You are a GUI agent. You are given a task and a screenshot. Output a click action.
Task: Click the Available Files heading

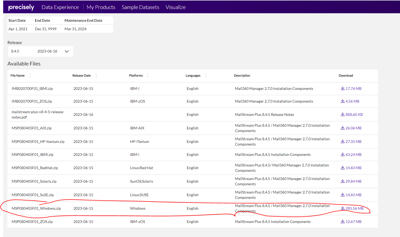coord(24,64)
